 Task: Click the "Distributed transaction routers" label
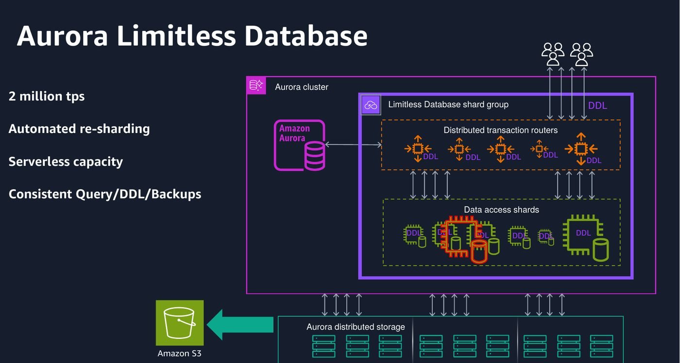[501, 130]
